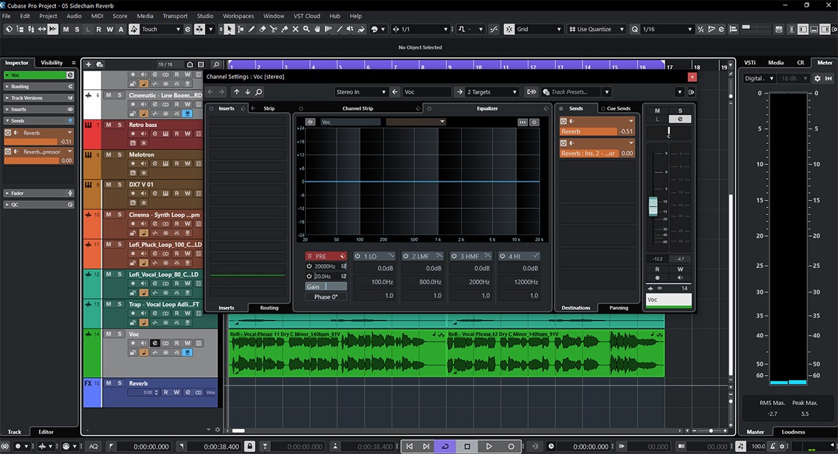Image resolution: width=838 pixels, height=454 pixels.
Task: Click the Voc channel volume fader
Action: 653,205
